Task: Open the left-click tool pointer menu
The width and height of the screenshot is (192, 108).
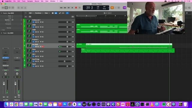Action: pos(105,13)
